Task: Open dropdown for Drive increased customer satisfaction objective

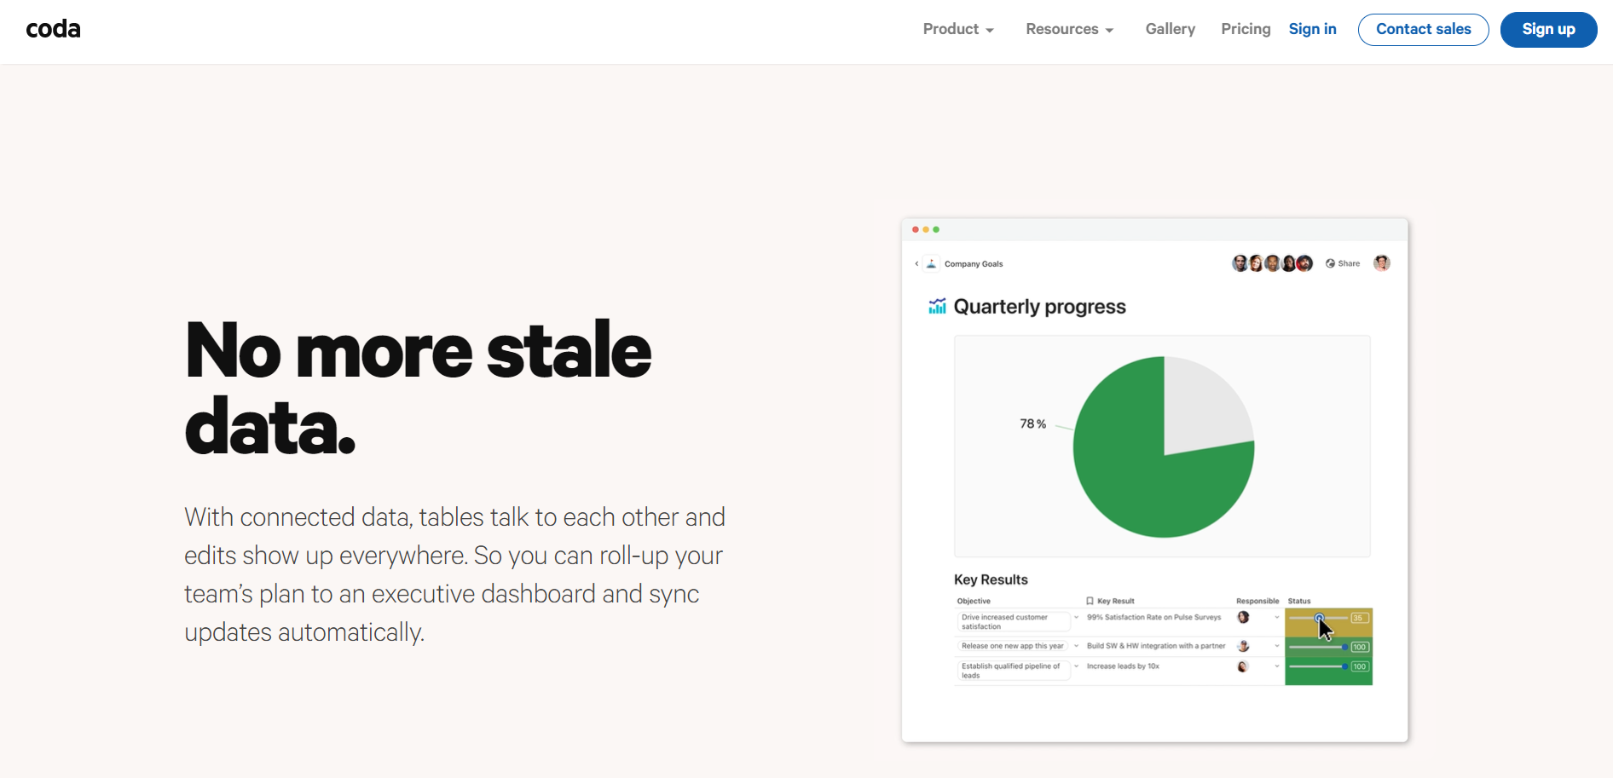Action: click(1076, 618)
